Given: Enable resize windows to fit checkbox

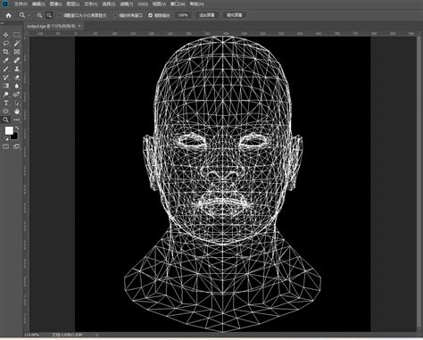Looking at the screenshot, I should coord(60,15).
